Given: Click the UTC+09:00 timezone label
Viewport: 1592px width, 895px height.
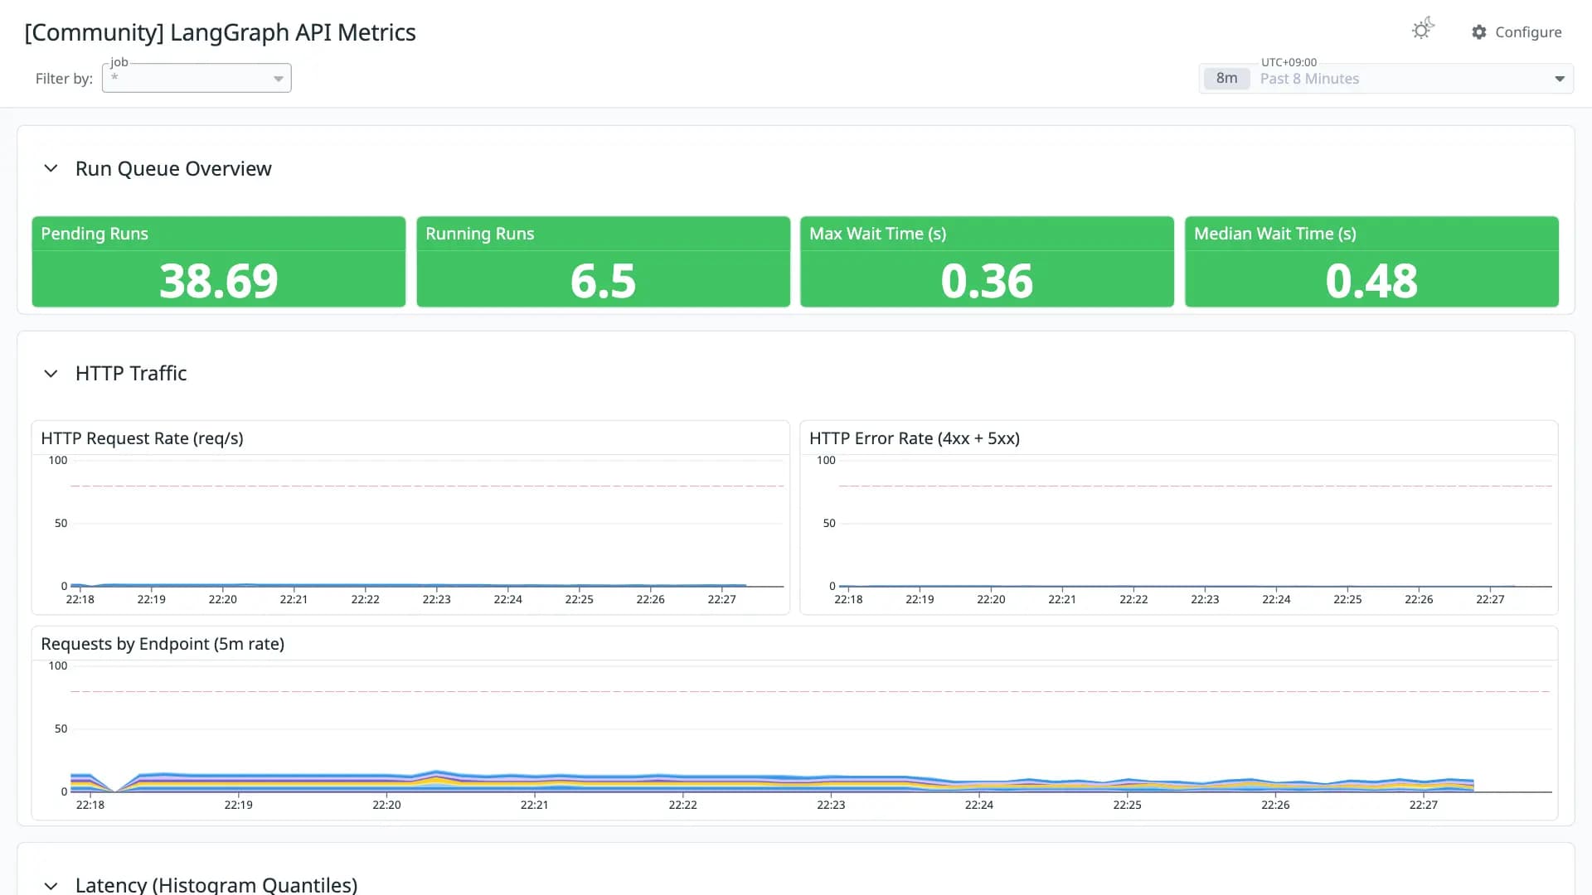Looking at the screenshot, I should (x=1289, y=62).
